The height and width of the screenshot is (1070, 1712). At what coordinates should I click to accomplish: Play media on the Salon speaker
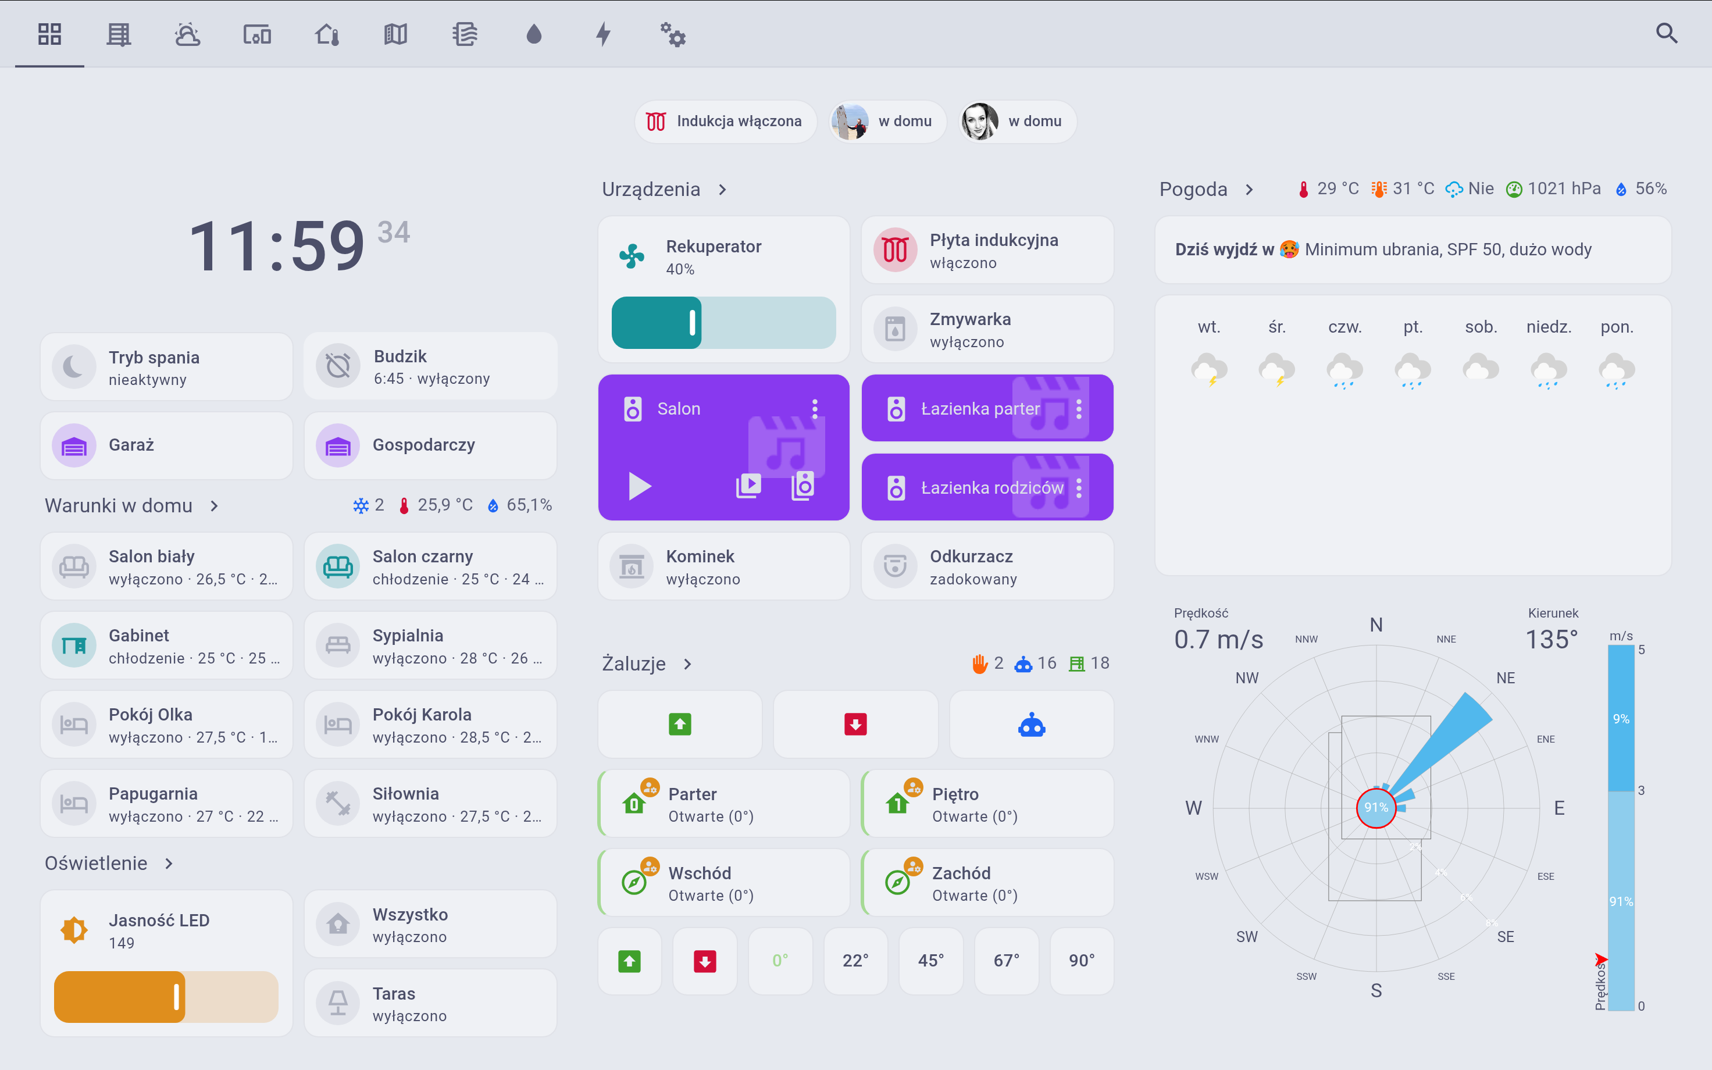pos(640,486)
